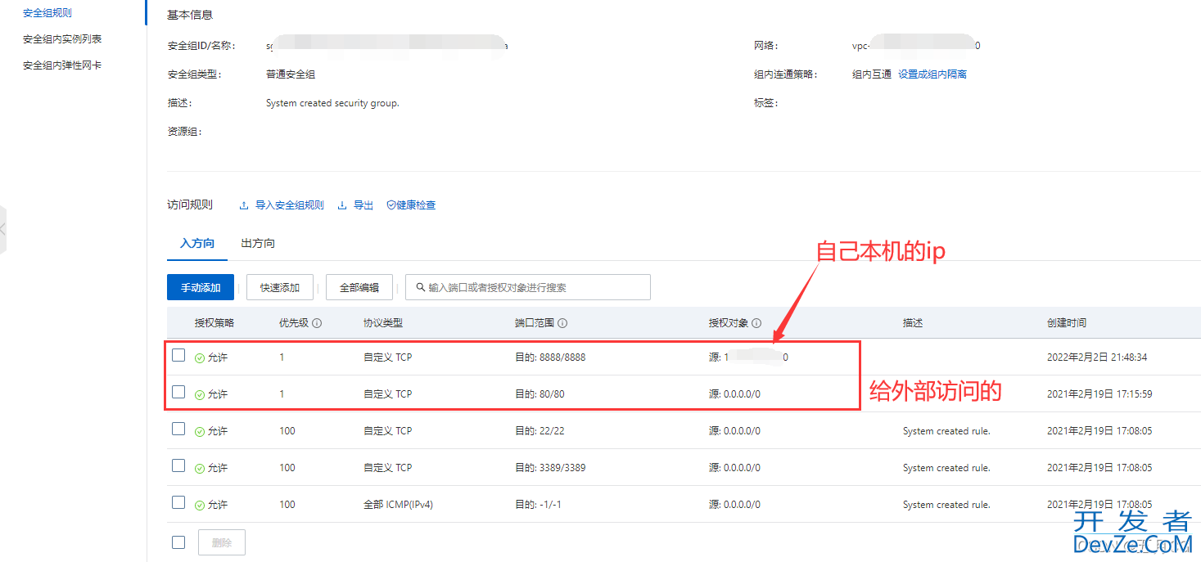1201x562 pixels.
Task: Click the 全部编辑 button
Action: pyautogui.click(x=359, y=288)
